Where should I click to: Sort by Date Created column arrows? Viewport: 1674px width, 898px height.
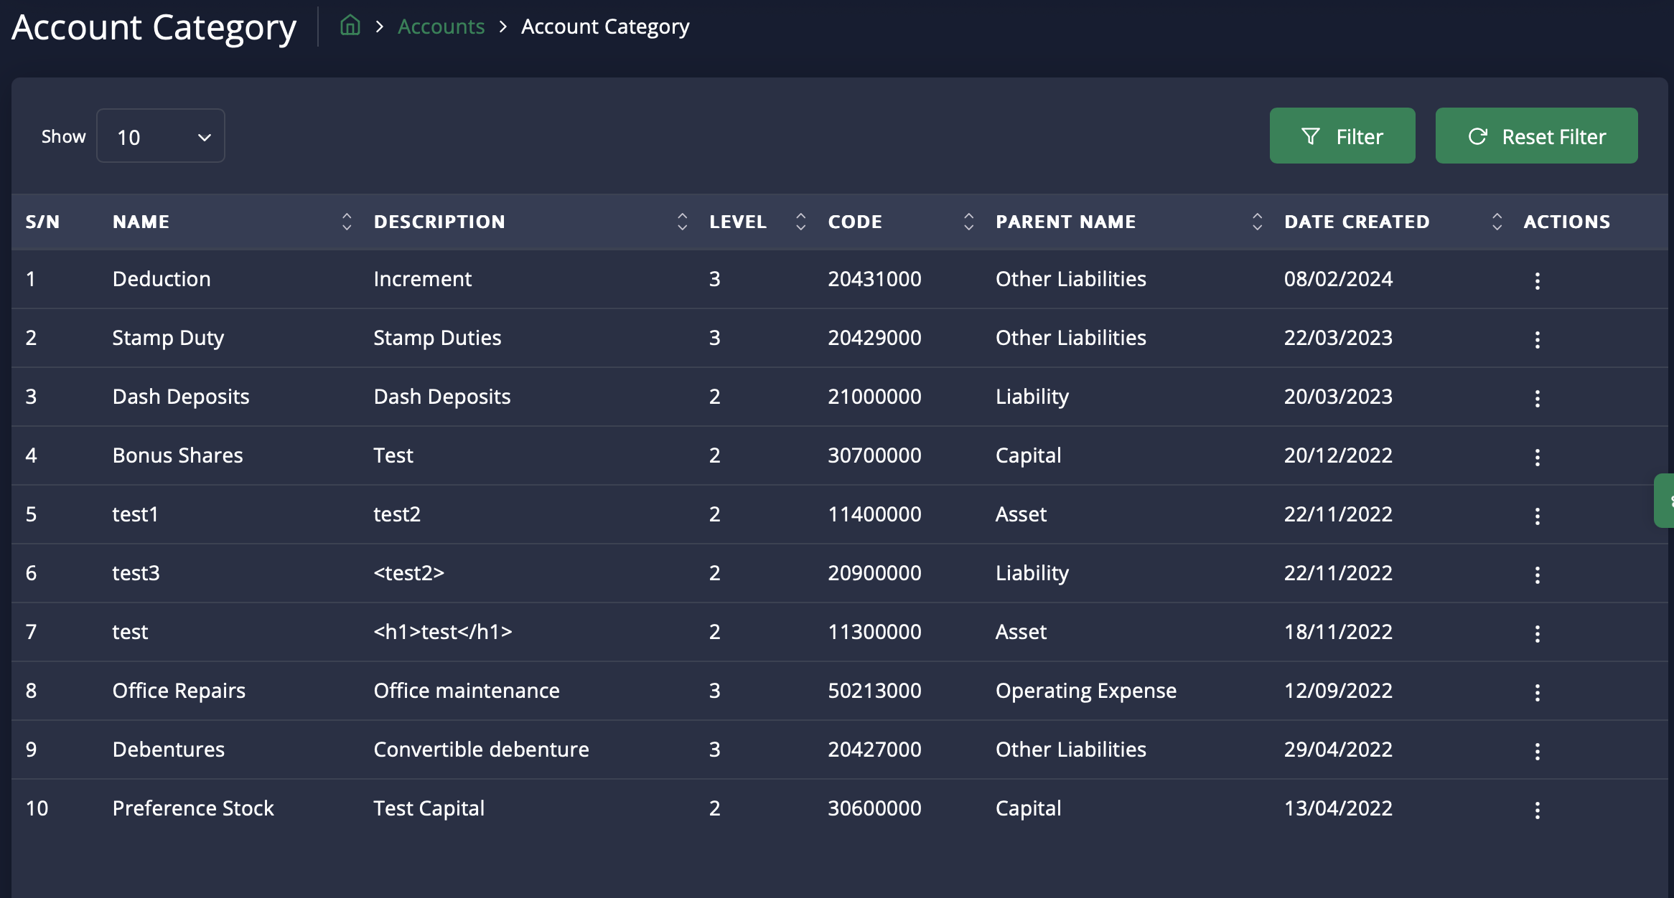[x=1497, y=222]
